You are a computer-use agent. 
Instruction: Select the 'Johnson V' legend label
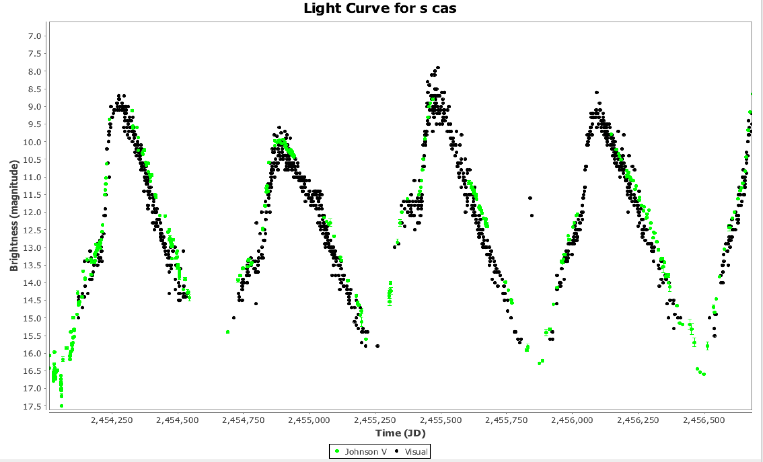[x=365, y=452]
